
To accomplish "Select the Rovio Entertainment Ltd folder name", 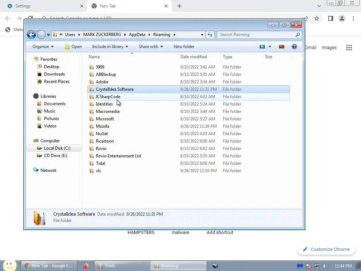I will coord(118,156).
